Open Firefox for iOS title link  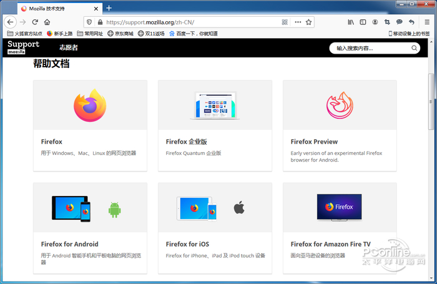pyautogui.click(x=187, y=244)
